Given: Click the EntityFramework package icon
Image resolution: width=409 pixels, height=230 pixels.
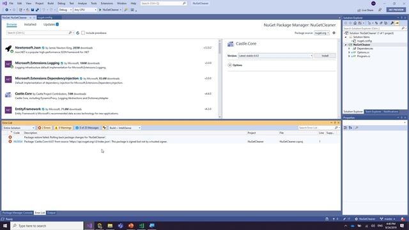Looking at the screenshot, I should tap(8, 110).
